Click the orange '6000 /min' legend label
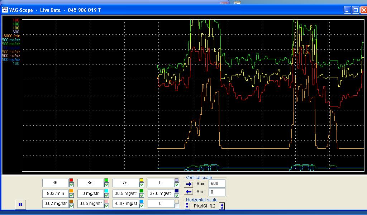367x215 pixels. pos(12,36)
